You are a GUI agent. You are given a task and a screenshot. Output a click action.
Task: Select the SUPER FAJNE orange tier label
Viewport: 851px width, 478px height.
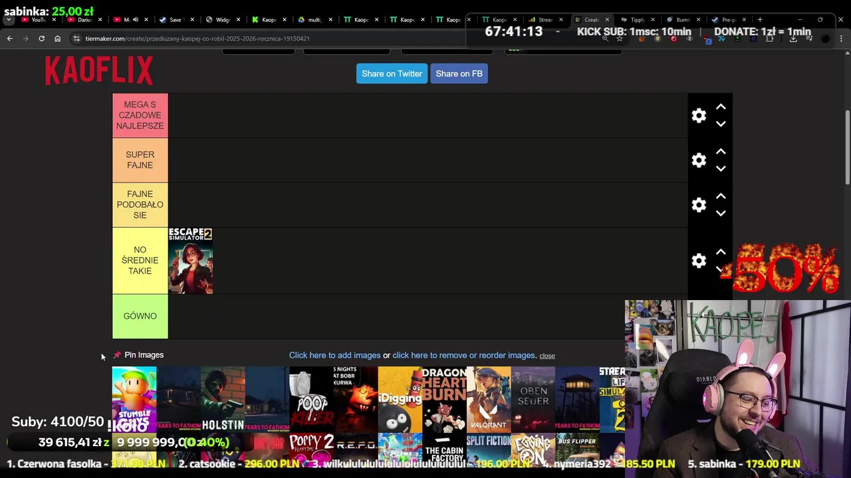pos(140,160)
